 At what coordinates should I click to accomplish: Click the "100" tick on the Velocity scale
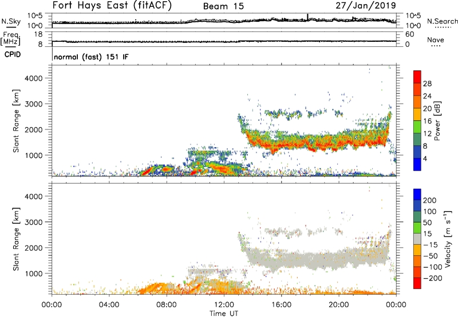[x=429, y=212]
